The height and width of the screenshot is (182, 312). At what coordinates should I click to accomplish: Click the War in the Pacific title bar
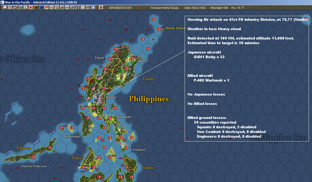click(x=156, y=2)
